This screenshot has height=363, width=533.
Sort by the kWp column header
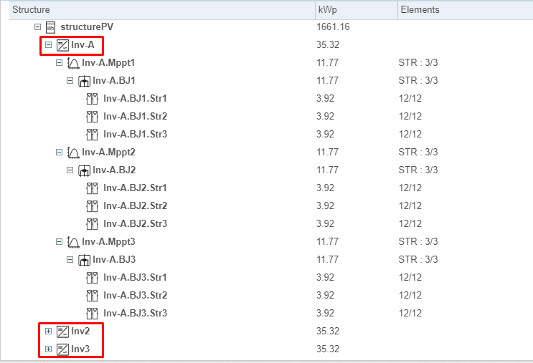(x=357, y=10)
